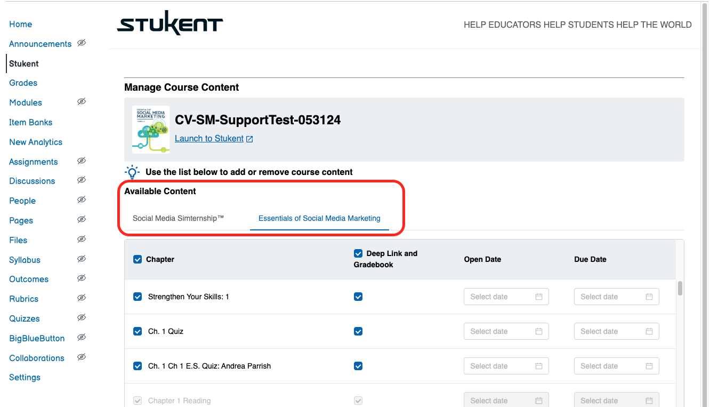Click the hidden-eye icon beside Files
This screenshot has width=710, height=407.
click(82, 239)
